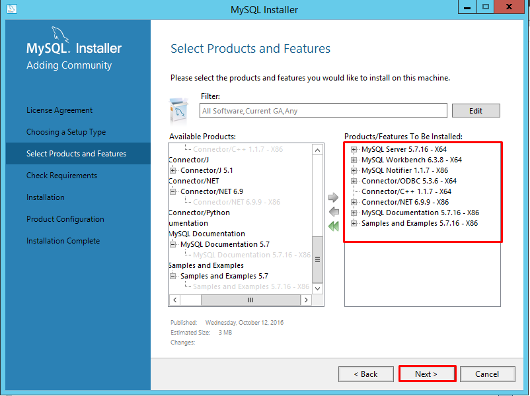Viewport: 530px width, 396px height.
Task: Click the Filter text field
Action: (323, 111)
